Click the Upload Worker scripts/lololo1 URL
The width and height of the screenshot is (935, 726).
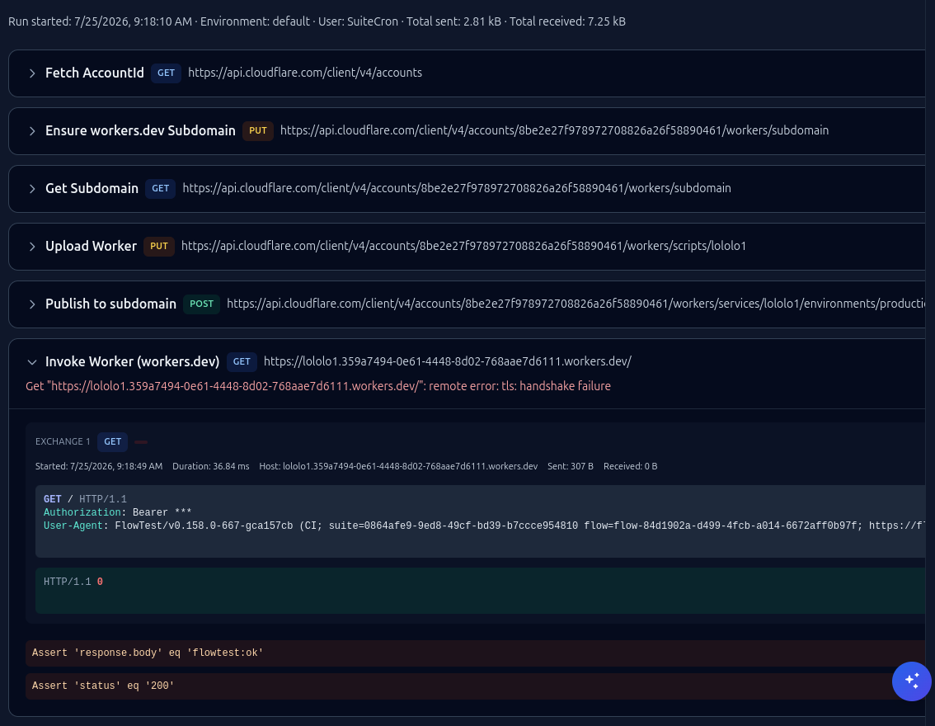pyautogui.click(x=463, y=247)
